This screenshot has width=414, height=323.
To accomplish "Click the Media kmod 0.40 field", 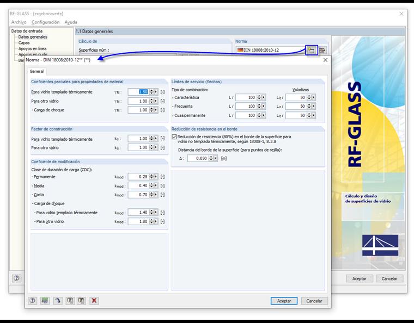I will coord(138,186).
